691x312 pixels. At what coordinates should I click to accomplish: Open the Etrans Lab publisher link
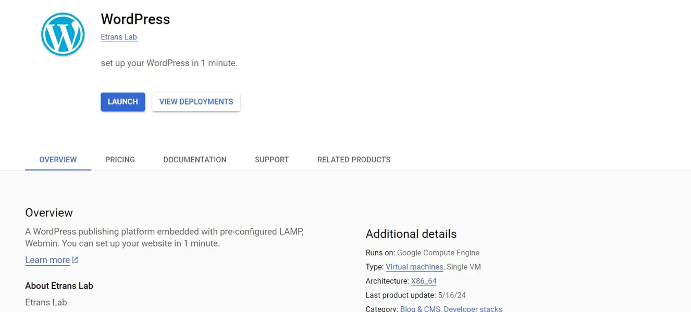119,37
